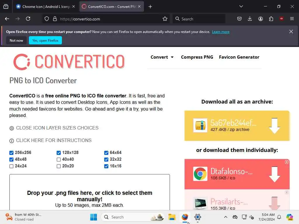Uncheck the 32x32 size checkbox
299x224 pixels.
click(106, 160)
